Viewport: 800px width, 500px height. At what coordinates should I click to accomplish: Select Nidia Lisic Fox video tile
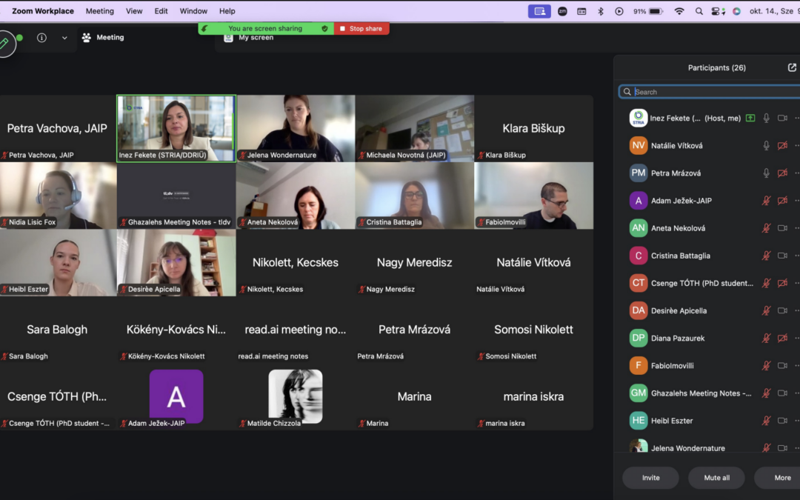(58, 196)
